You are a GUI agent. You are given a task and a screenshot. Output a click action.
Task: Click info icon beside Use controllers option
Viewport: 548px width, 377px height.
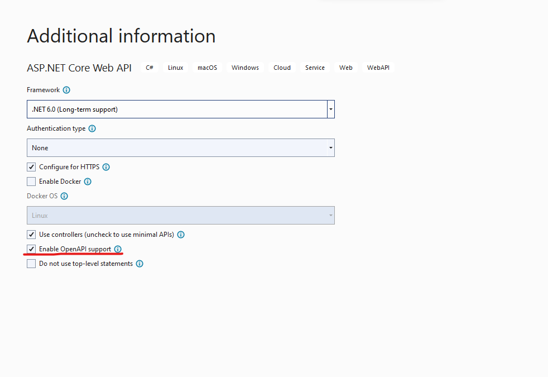tap(181, 235)
